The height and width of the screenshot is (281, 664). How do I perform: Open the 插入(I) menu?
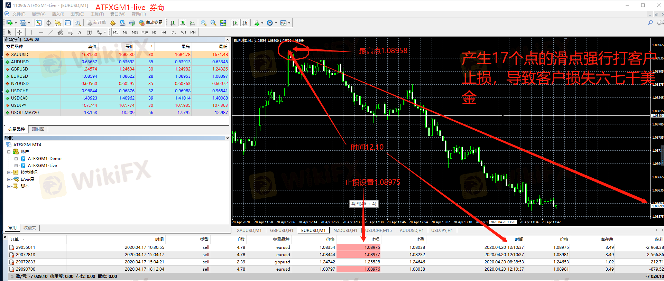58,14
